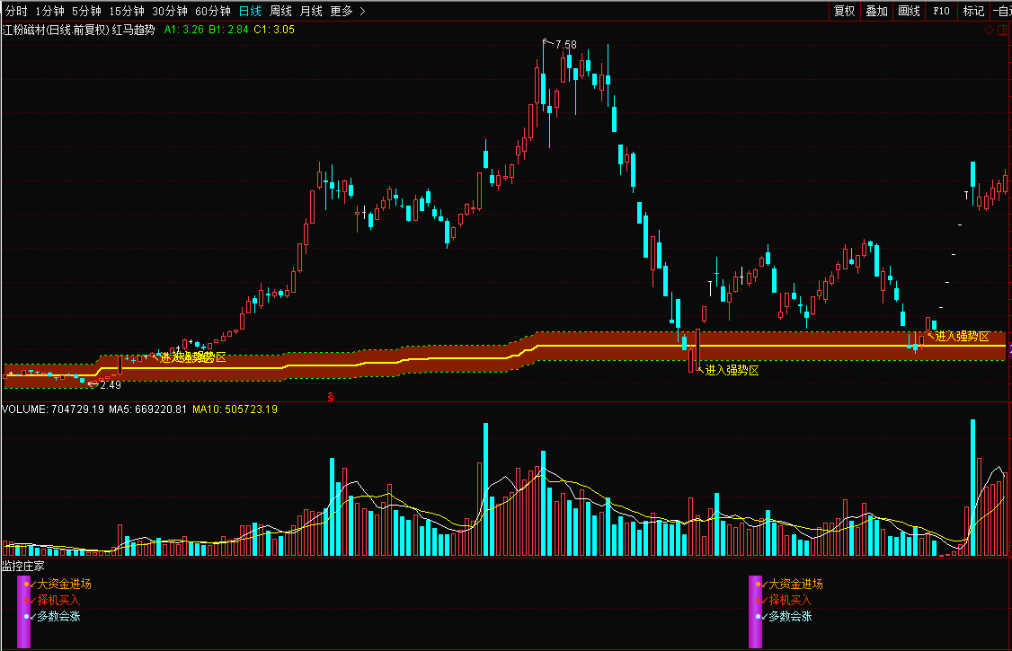Screen dimensions: 1012x651
Task: Click the right 择机买入 signal label
Action: tap(790, 600)
